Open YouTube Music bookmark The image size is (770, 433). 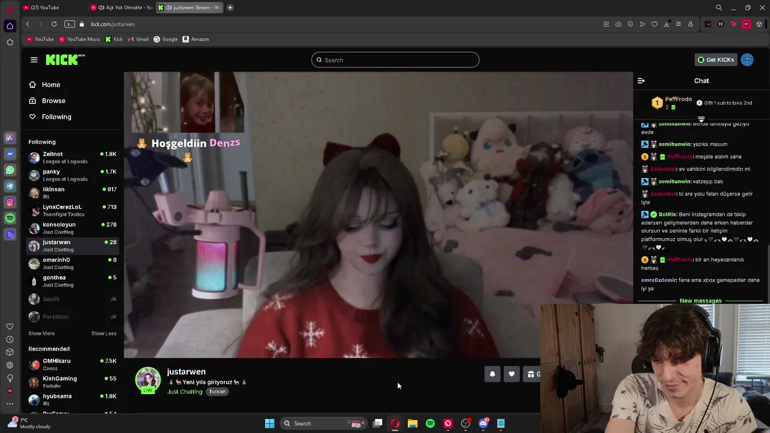click(x=79, y=39)
